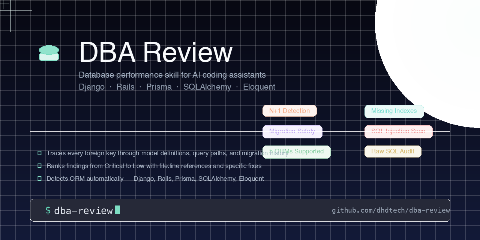Select the Missing Indexes badge
The height and width of the screenshot is (240, 480).
point(394,111)
